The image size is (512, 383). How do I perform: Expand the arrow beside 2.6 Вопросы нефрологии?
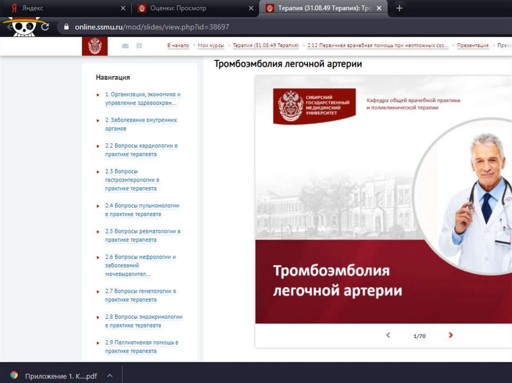(x=98, y=257)
